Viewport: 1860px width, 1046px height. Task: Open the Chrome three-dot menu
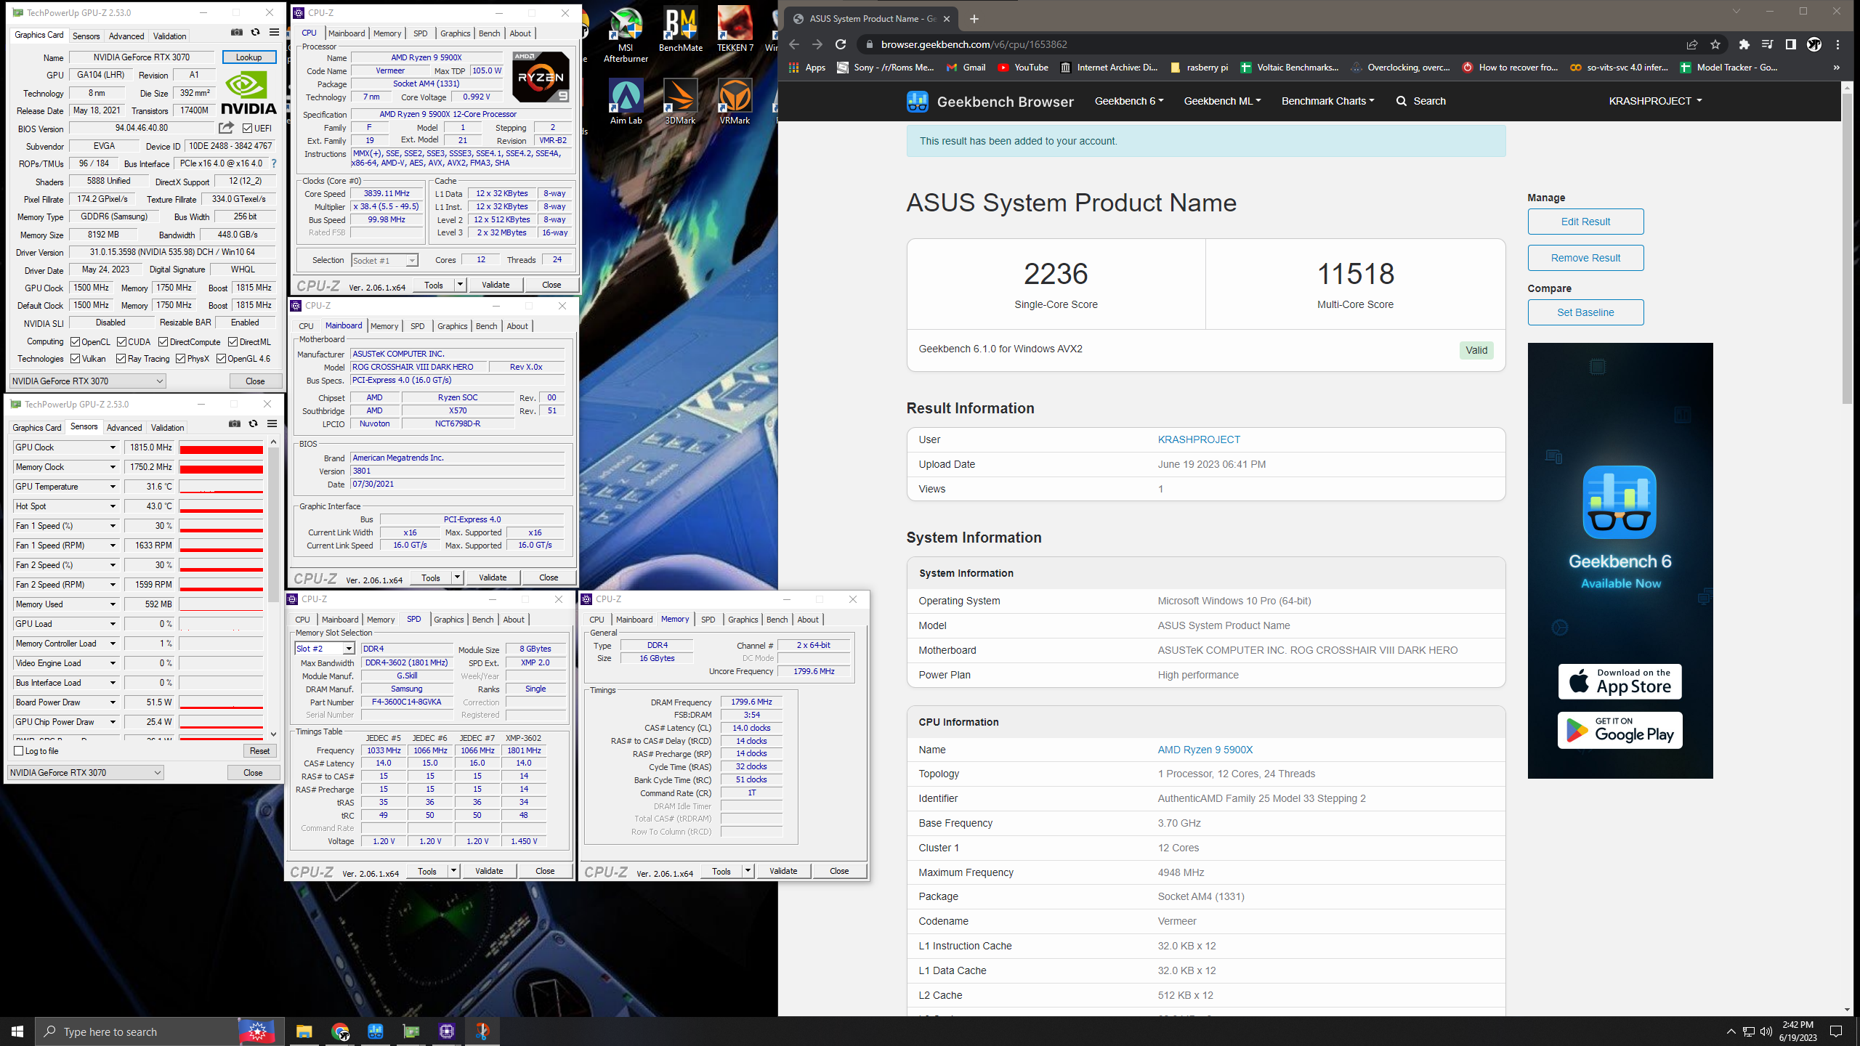(1837, 45)
